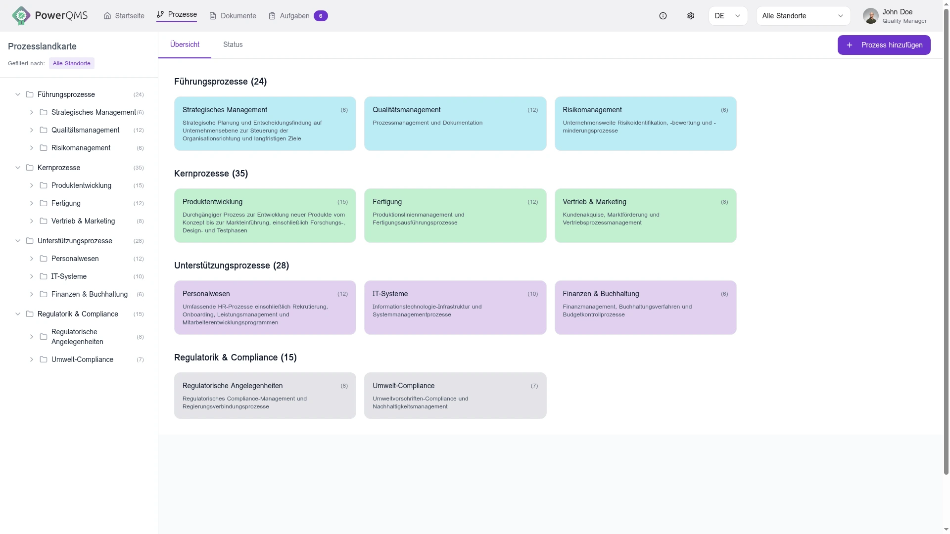
Task: Click the Alle Standorte filter chip
Action: [x=72, y=63]
